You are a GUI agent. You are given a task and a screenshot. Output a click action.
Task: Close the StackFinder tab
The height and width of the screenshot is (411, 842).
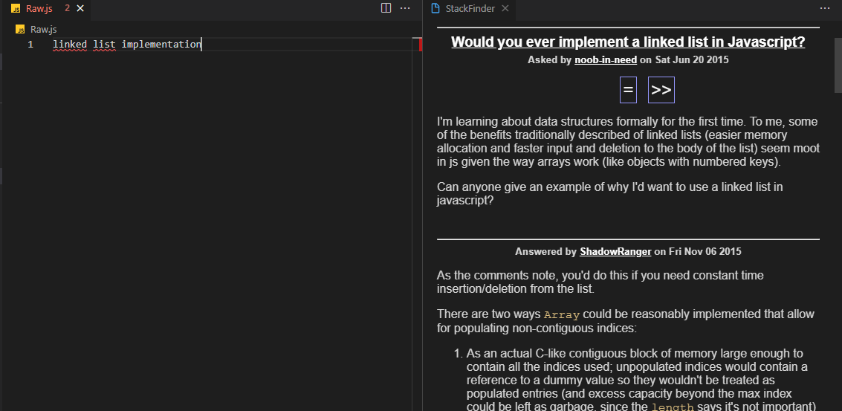pyautogui.click(x=505, y=9)
